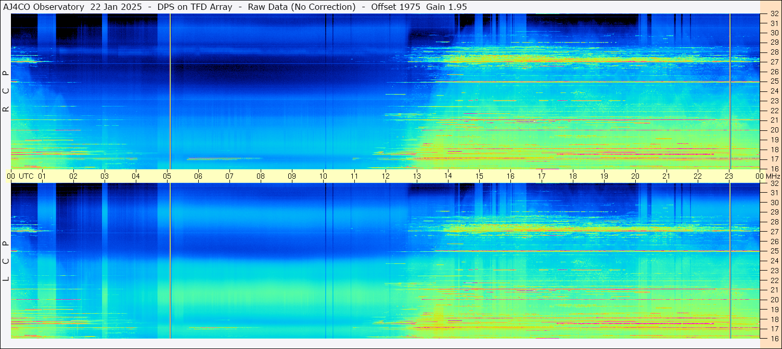Screen dimensions: 782x349
Task: Click the 21 MHz label in RCP panel
Action: 774,120
